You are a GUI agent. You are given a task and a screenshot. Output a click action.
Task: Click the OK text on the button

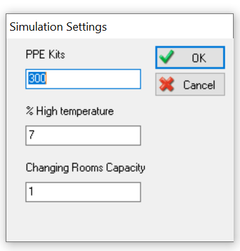pos(199,58)
